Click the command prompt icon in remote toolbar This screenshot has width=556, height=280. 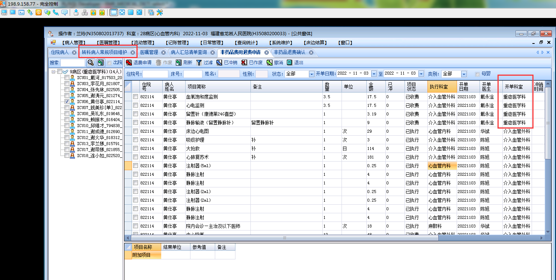pyautogui.click(x=21, y=12)
